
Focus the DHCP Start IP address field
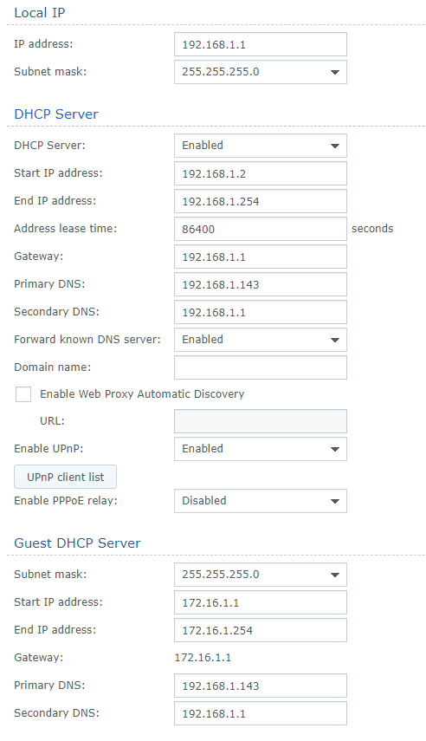coord(261,173)
